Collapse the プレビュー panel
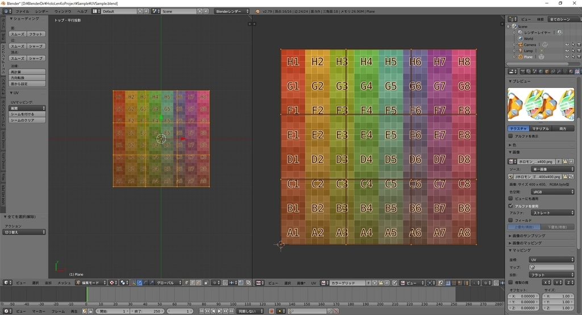 (x=519, y=81)
